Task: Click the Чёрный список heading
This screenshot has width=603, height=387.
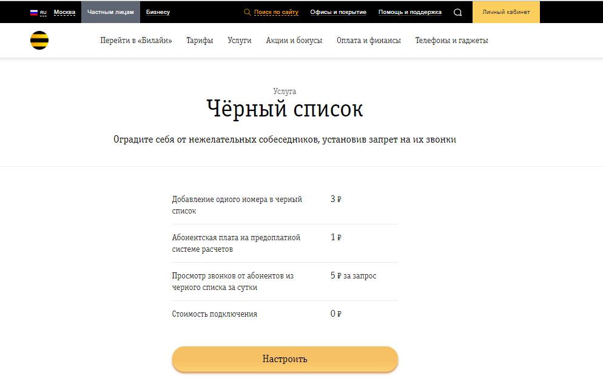Action: 285,109
